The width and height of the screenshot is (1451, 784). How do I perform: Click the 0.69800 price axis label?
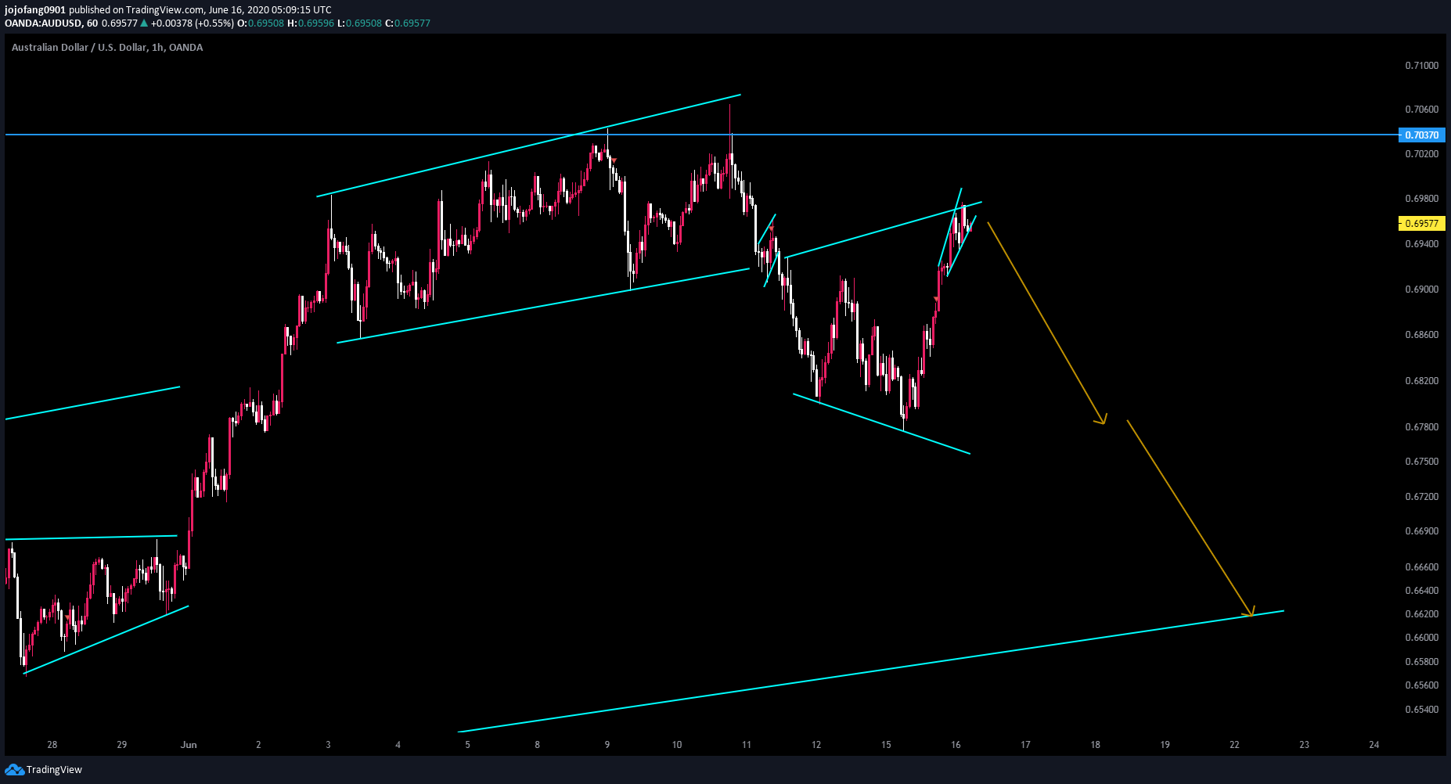[1422, 199]
